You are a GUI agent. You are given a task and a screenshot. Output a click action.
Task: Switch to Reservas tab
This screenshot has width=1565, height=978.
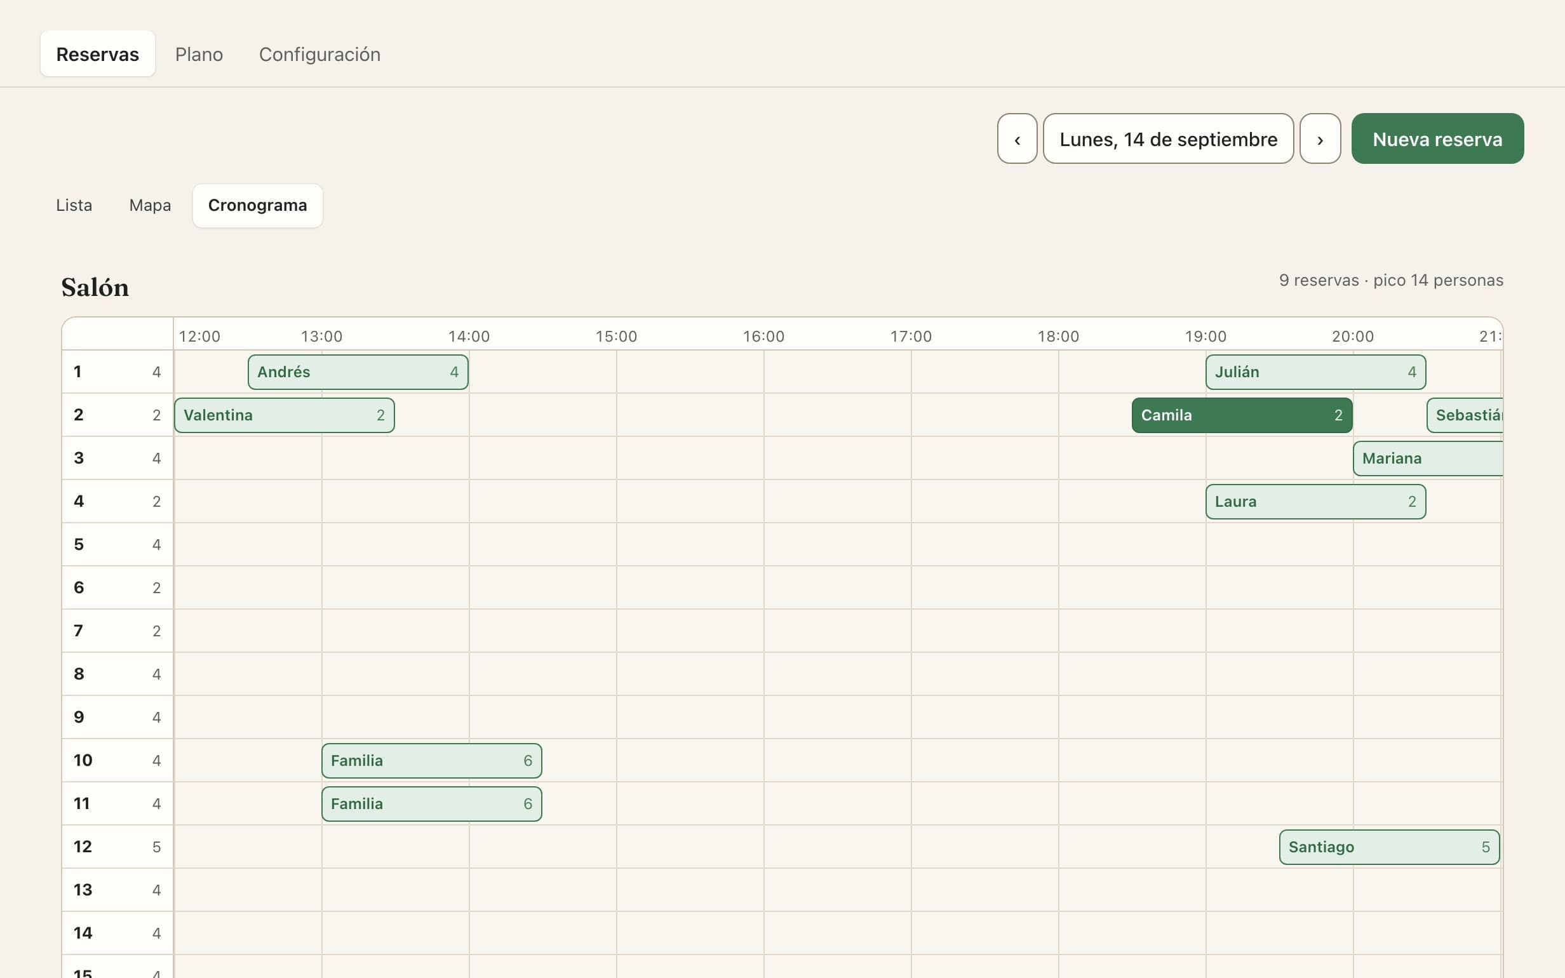coord(98,54)
